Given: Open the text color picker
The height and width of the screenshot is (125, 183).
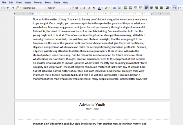Looking at the screenshot, I should coord(100,8).
